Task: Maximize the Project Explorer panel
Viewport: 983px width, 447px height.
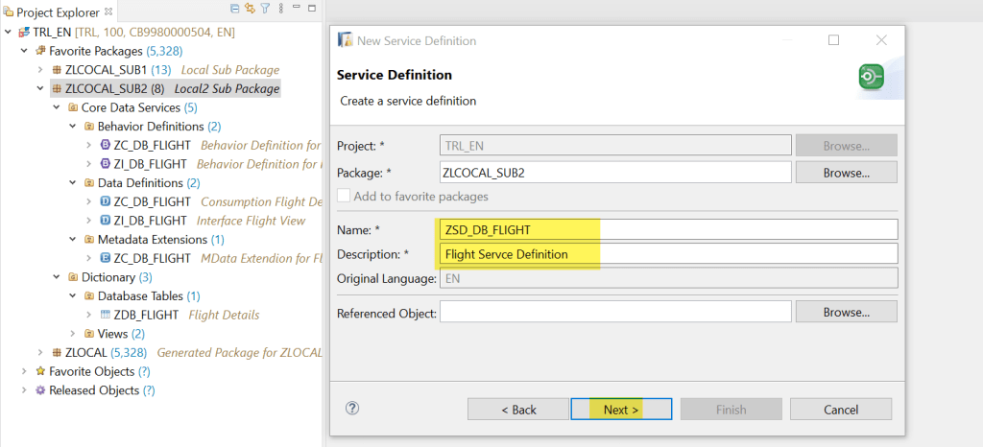Action: click(310, 10)
